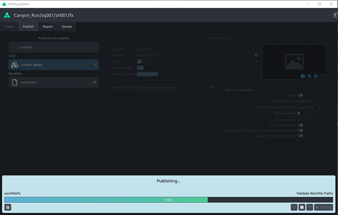Image resolution: width=338 pixels, height=215 pixels.
Task: Take screenshot with thumbnail camera icon
Action: (x=303, y=76)
